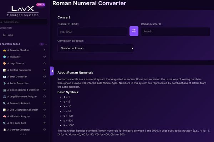Click the Home house icon
Image resolution: width=214 pixels, height=142 pixels.
pyautogui.click(x=4, y=35)
